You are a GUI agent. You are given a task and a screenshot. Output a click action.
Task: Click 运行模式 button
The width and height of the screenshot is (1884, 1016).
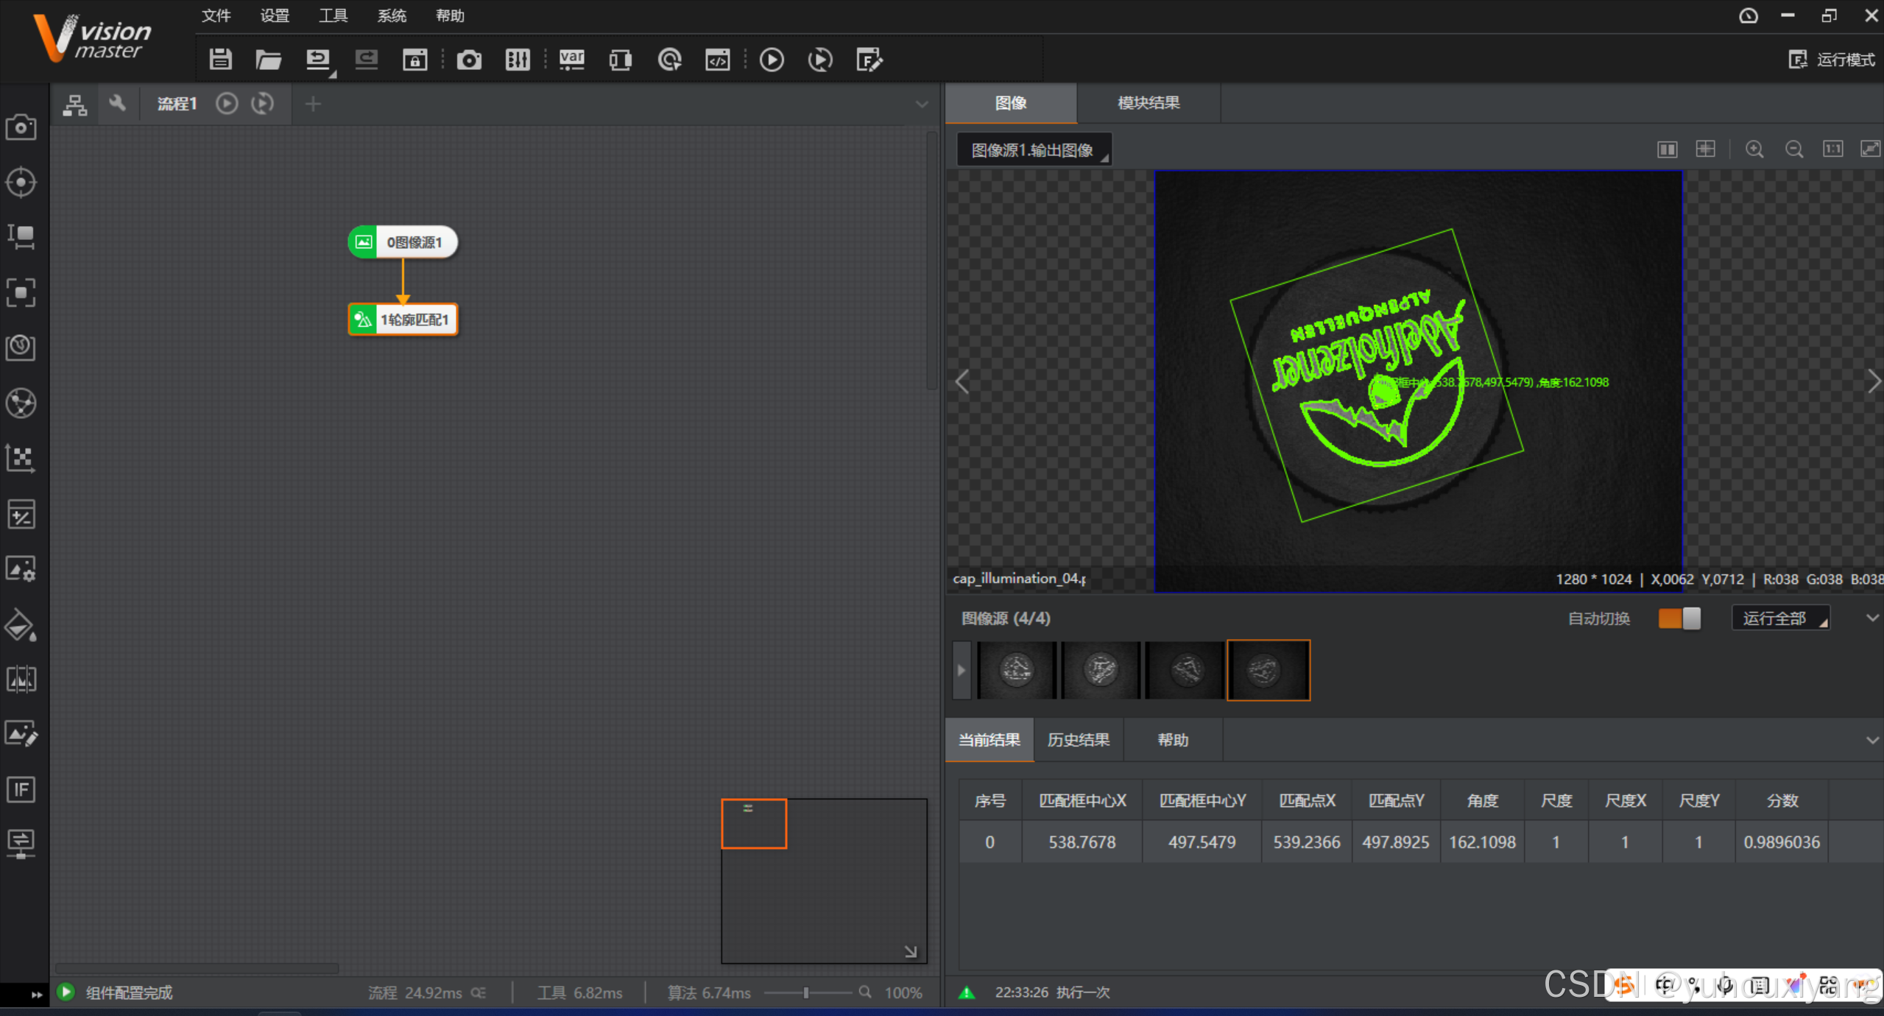coord(1833,60)
